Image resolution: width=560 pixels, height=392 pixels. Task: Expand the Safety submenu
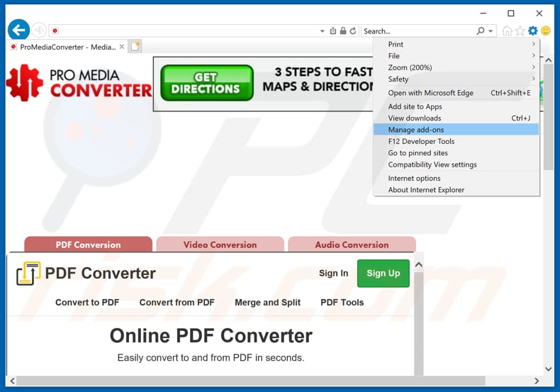click(457, 79)
